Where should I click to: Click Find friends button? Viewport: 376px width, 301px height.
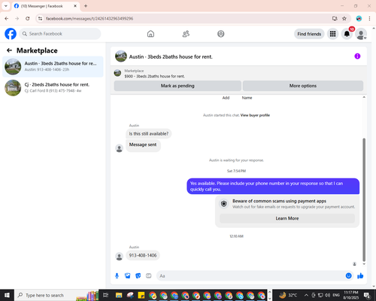(x=309, y=34)
